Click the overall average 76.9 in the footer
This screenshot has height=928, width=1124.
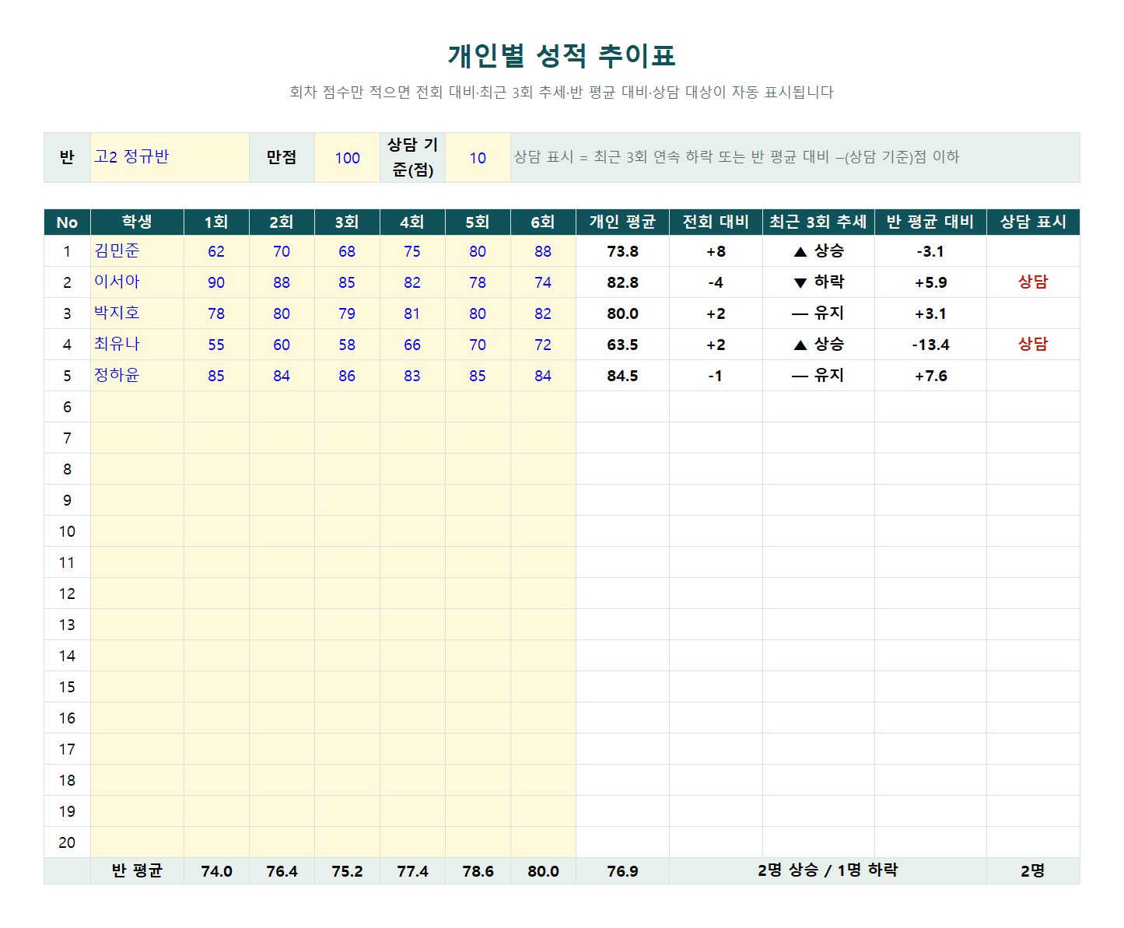622,871
